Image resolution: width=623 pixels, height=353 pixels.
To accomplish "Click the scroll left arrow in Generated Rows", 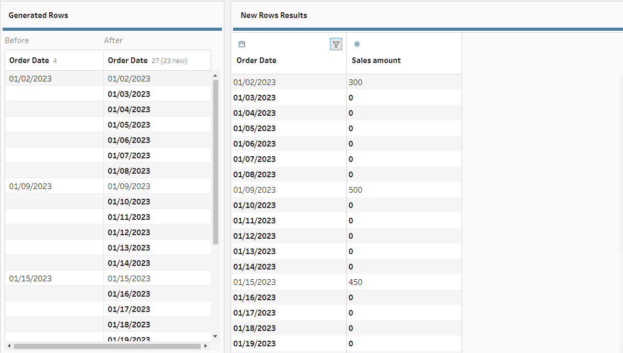I will (x=9, y=346).
